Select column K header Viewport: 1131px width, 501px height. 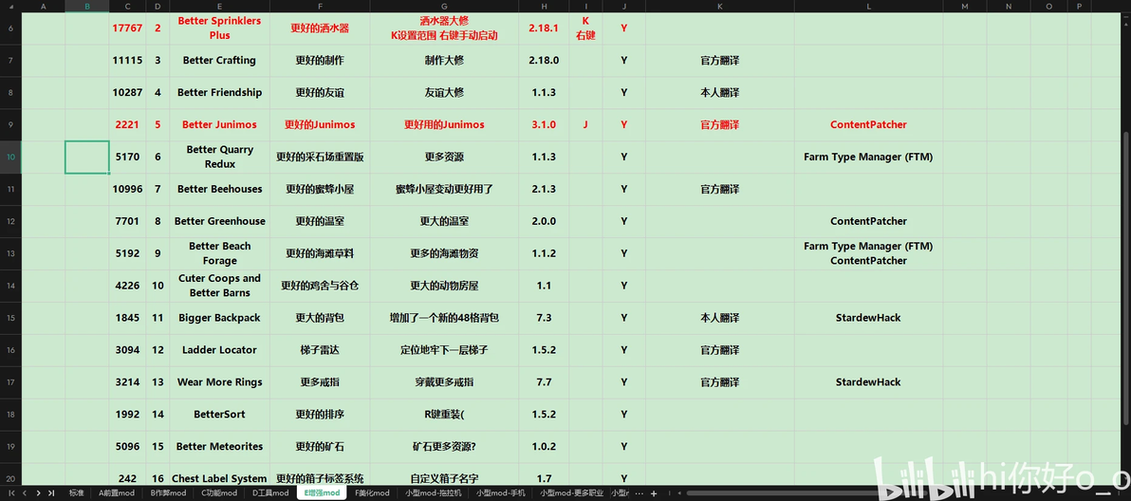[720, 6]
